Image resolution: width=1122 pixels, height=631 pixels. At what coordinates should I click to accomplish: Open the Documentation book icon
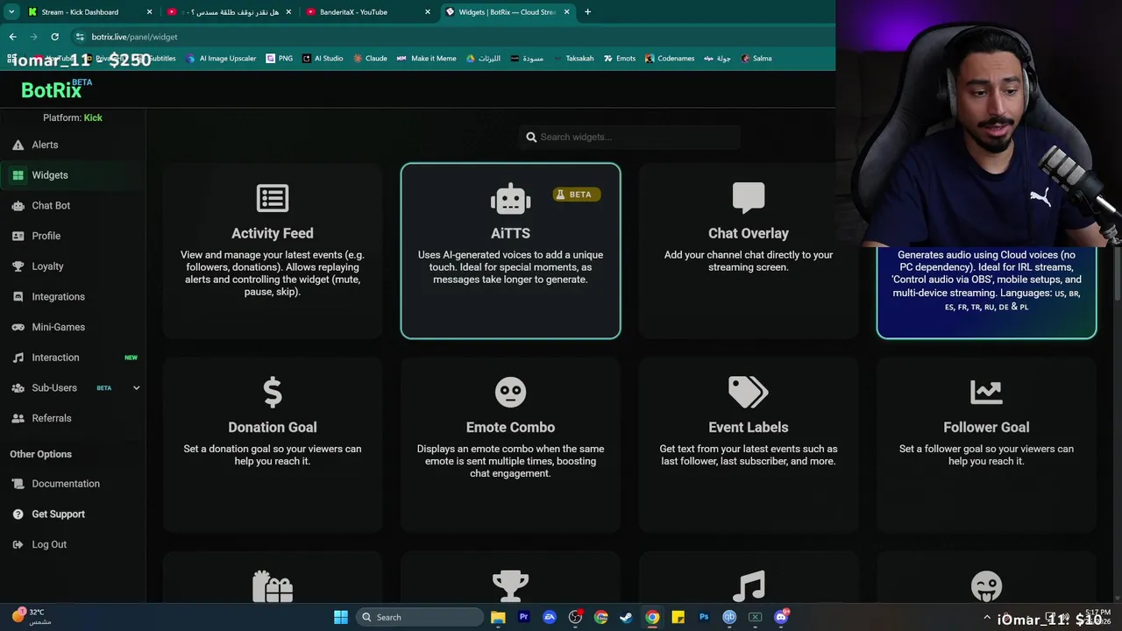[18, 484]
